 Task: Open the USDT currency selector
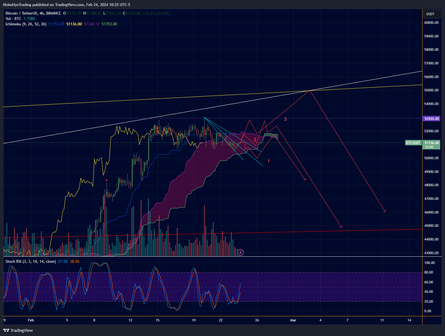431,14
